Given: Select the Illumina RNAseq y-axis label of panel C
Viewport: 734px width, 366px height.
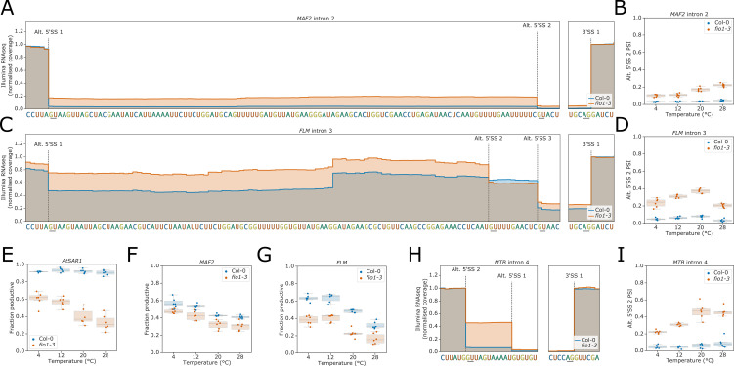Looking at the screenshot, I should [6, 178].
